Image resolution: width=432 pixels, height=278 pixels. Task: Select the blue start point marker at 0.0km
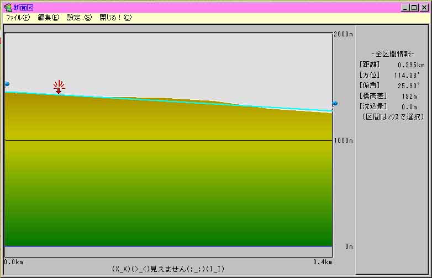[x=7, y=84]
